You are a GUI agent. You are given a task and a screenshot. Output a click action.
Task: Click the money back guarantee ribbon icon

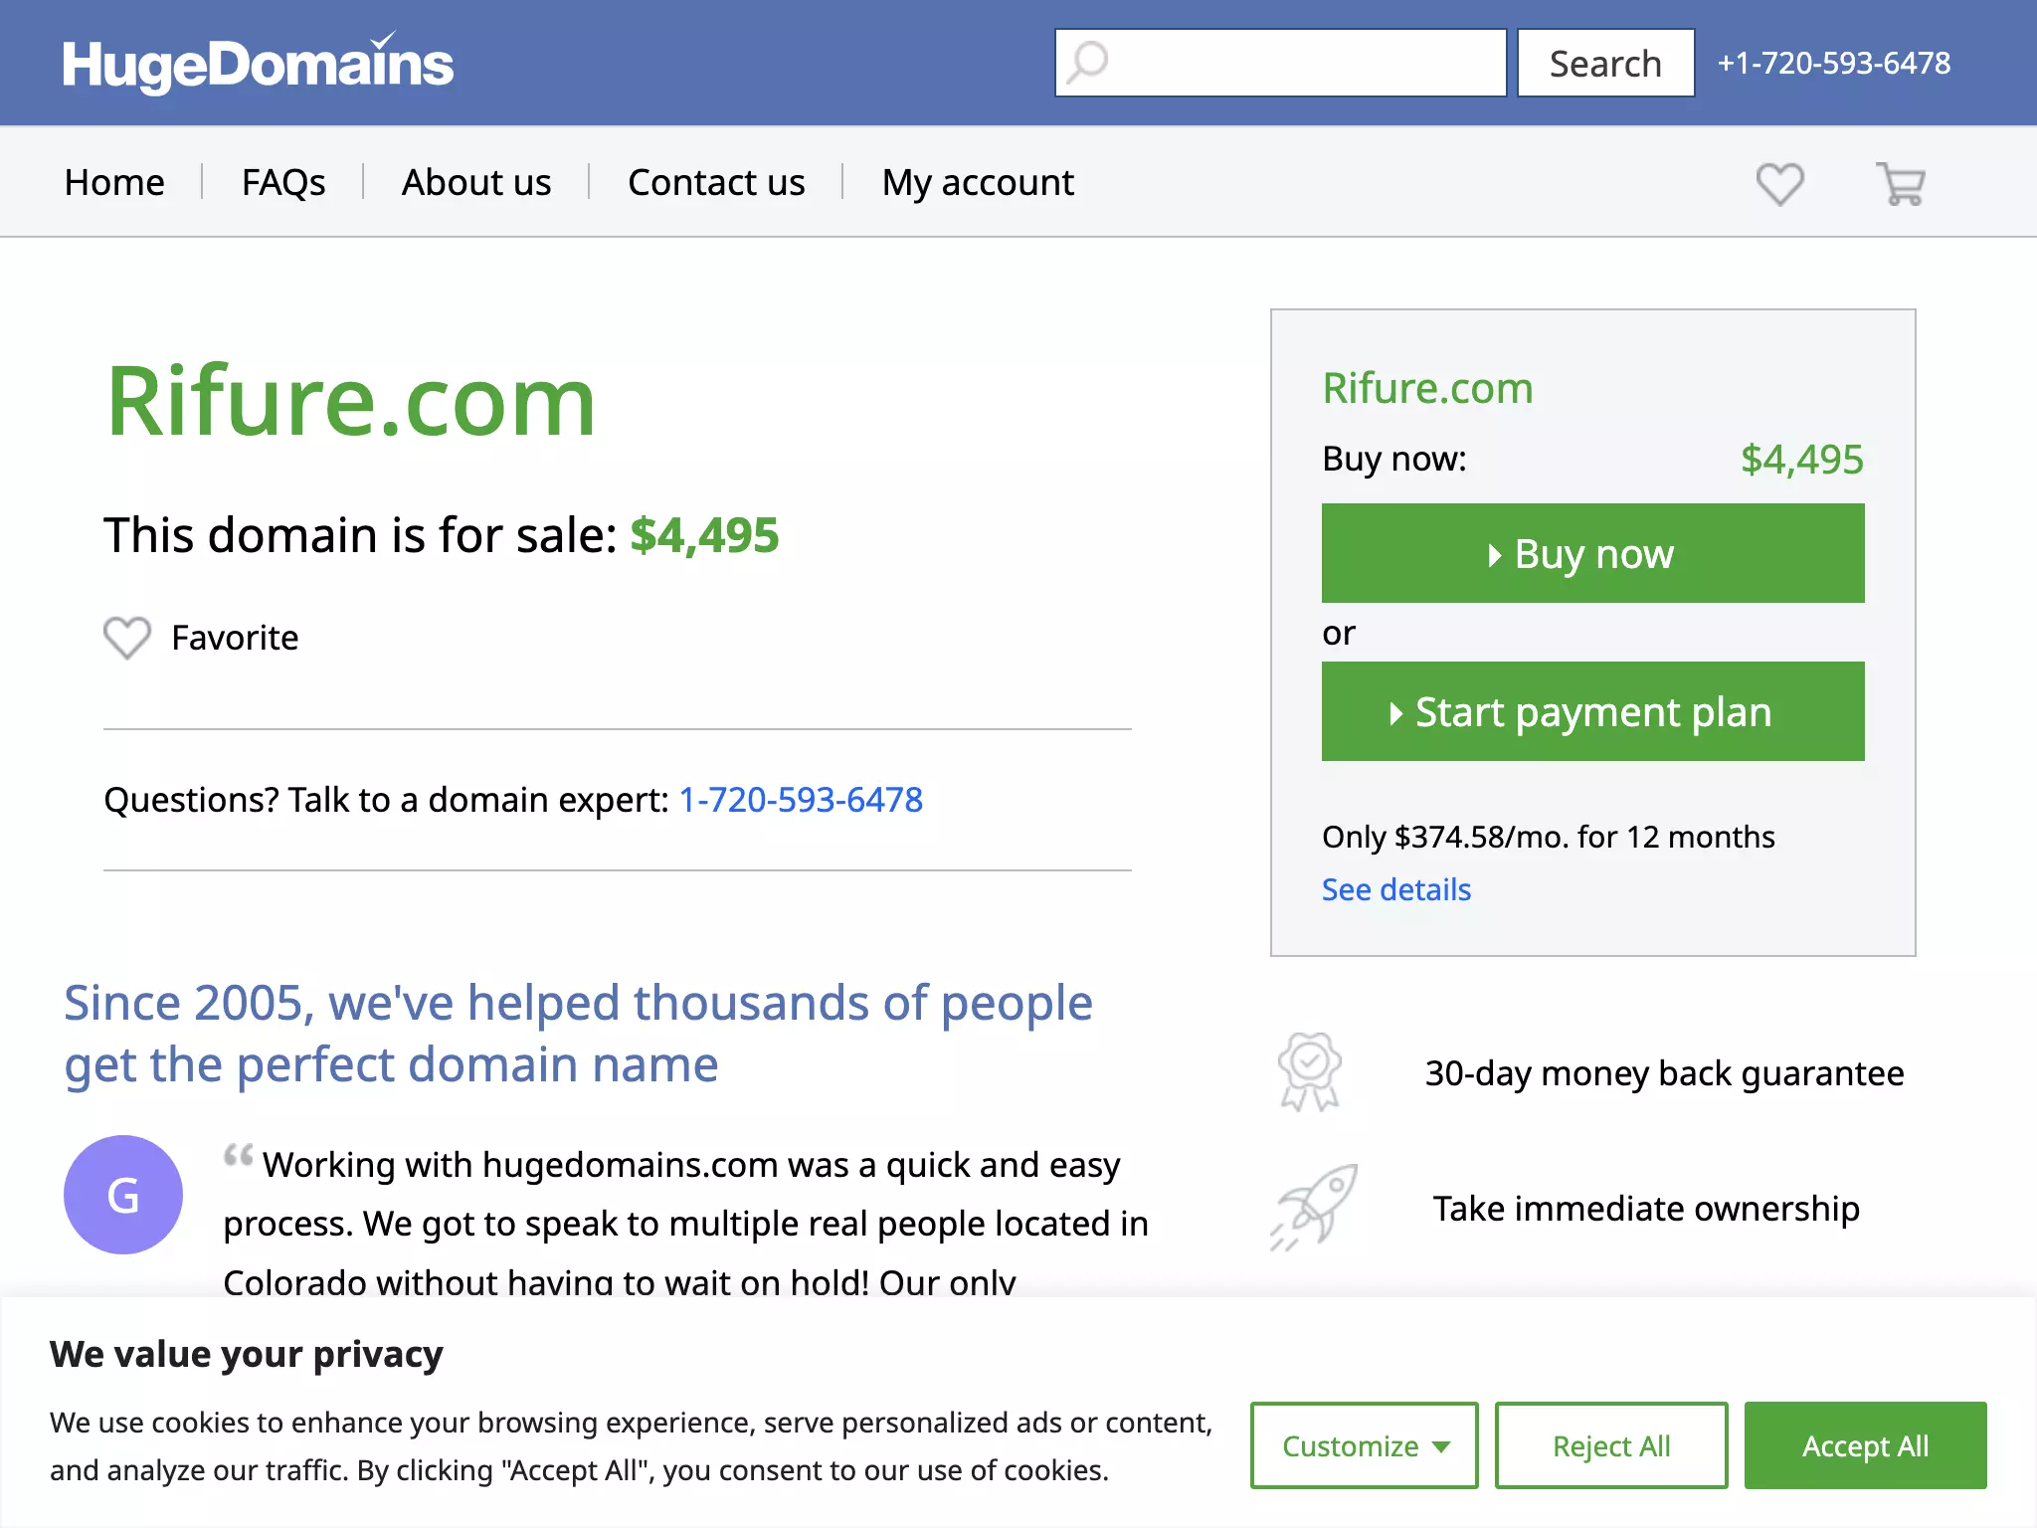[x=1310, y=1072]
